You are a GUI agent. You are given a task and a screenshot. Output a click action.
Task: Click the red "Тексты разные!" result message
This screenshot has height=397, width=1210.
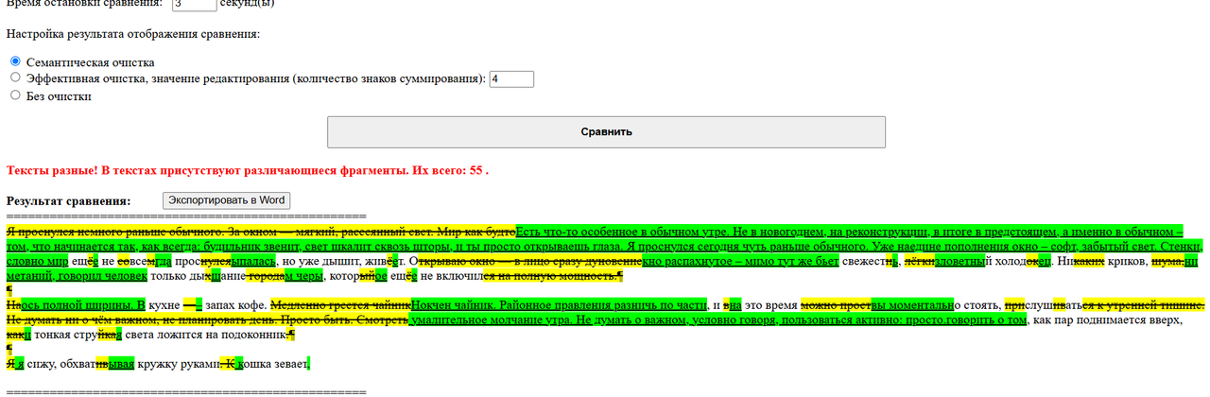pos(247,171)
